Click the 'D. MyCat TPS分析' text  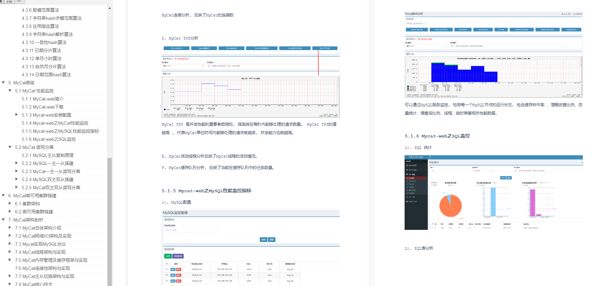180,38
